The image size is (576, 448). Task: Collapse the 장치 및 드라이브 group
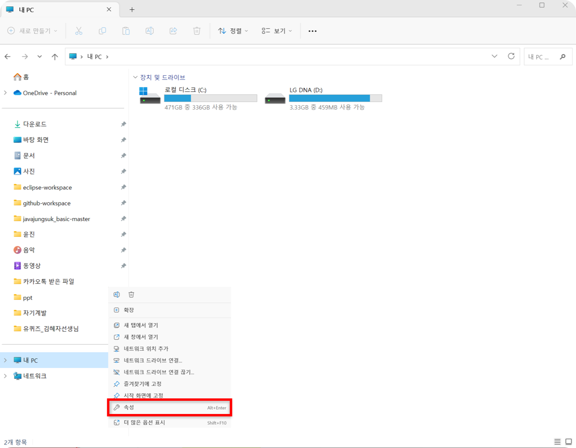[135, 77]
